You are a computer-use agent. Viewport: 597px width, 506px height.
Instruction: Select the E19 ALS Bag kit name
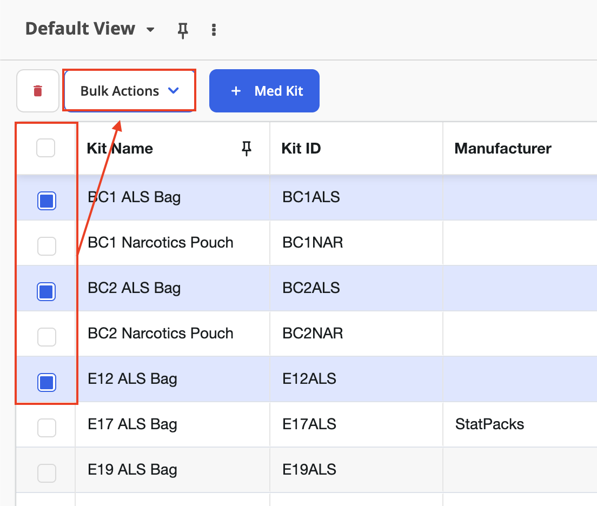point(132,470)
